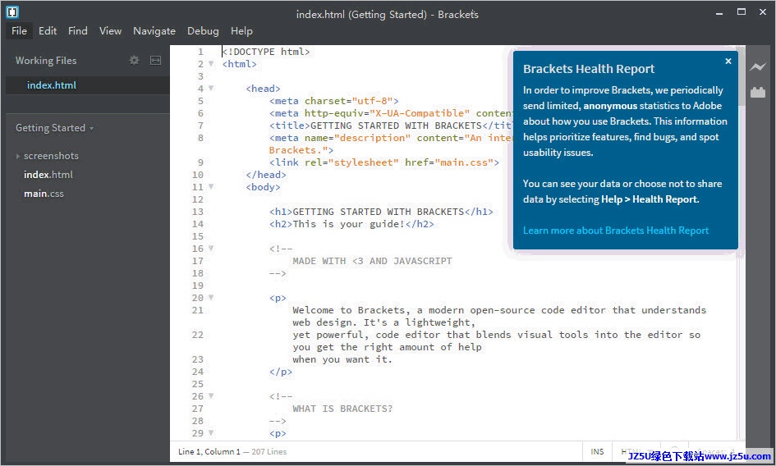Viewport: 776px width, 466px height.
Task: Open main.css in the project tree
Action: tap(44, 194)
